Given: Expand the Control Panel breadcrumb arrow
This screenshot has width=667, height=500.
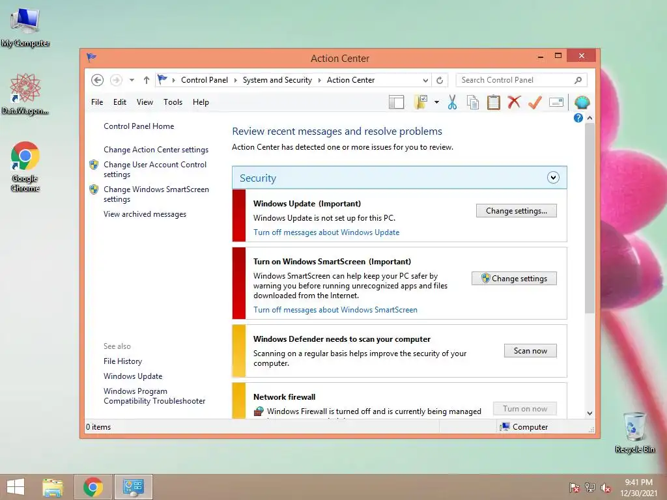Looking at the screenshot, I should [235, 80].
